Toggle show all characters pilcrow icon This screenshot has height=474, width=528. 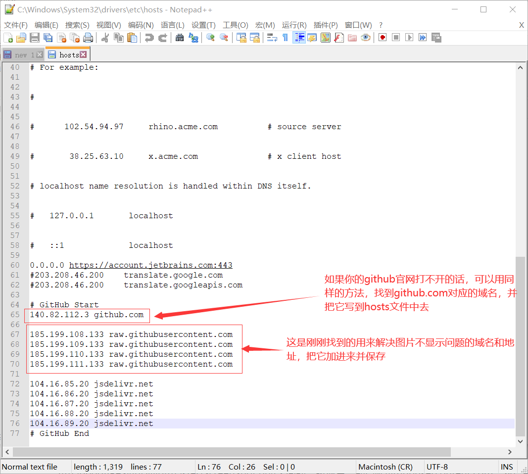[x=285, y=38]
